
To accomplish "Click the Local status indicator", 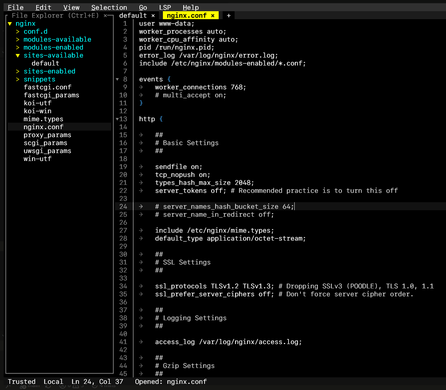I will tap(53, 382).
